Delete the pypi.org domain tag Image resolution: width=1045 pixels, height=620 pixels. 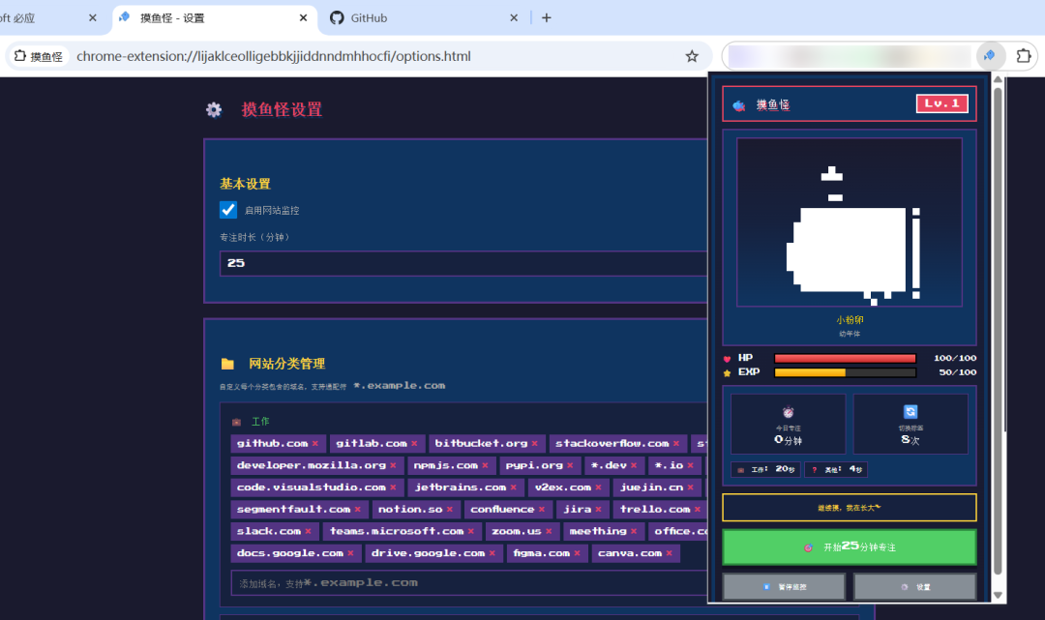(570, 465)
